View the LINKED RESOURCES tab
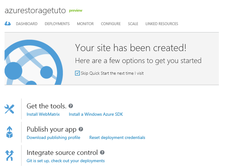This screenshot has width=225, height=168. coord(162,24)
